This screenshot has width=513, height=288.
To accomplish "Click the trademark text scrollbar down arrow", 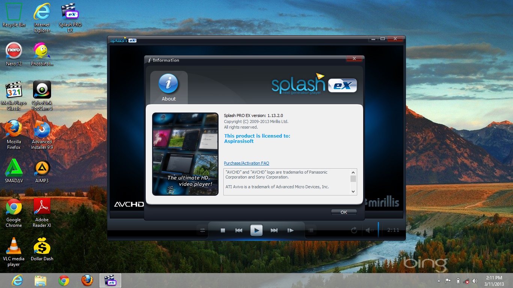I will (x=353, y=191).
